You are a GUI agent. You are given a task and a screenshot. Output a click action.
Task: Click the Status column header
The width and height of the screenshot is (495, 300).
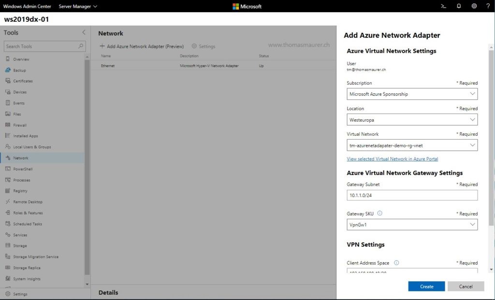[263, 56]
